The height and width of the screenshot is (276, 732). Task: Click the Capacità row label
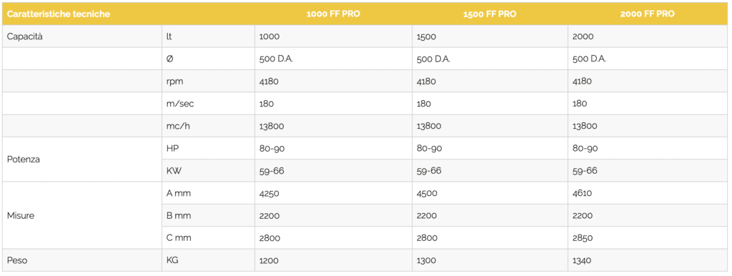point(25,36)
